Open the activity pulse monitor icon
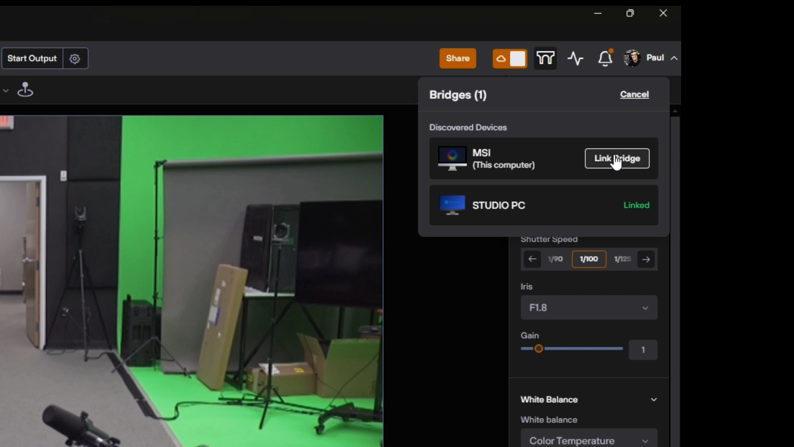 coord(575,58)
